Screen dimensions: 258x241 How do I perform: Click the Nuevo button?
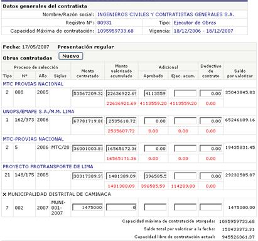tap(71, 56)
